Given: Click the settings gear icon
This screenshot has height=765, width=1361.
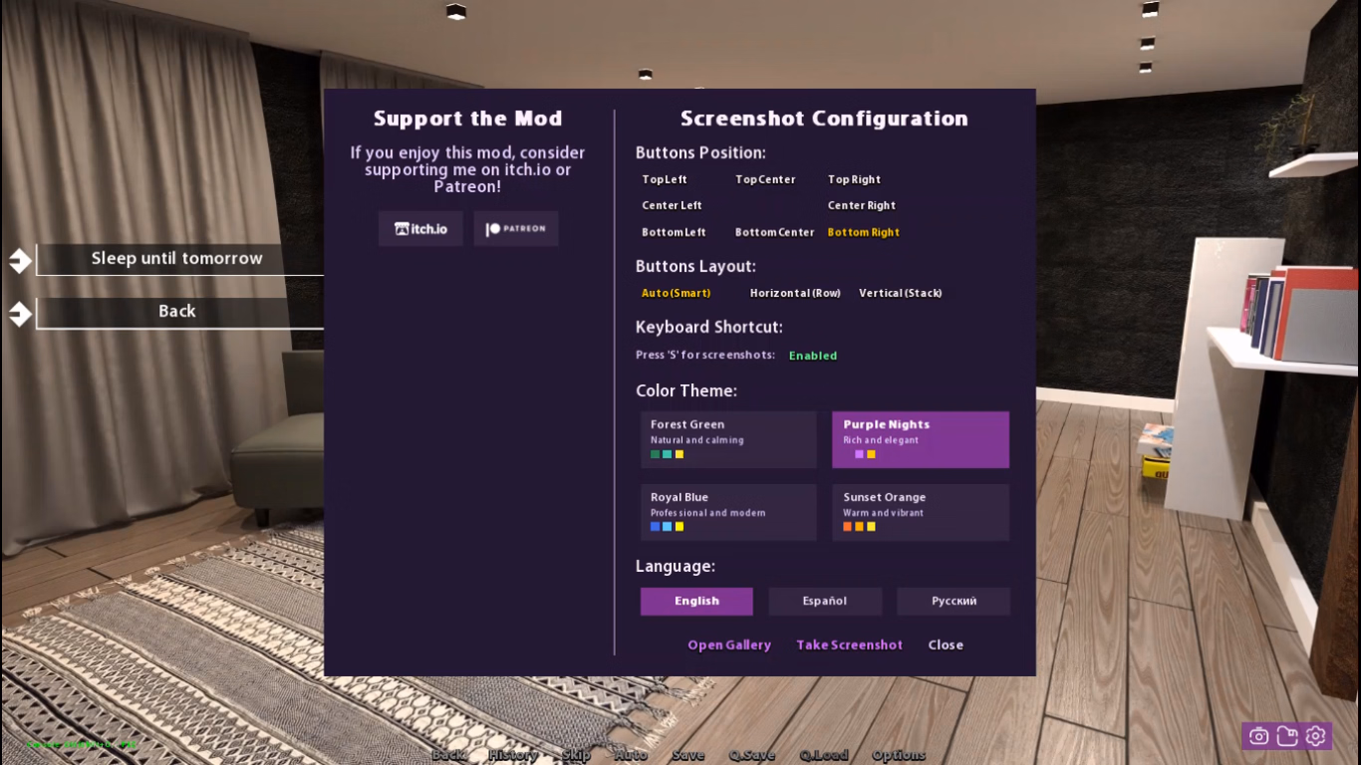Looking at the screenshot, I should (x=1316, y=736).
